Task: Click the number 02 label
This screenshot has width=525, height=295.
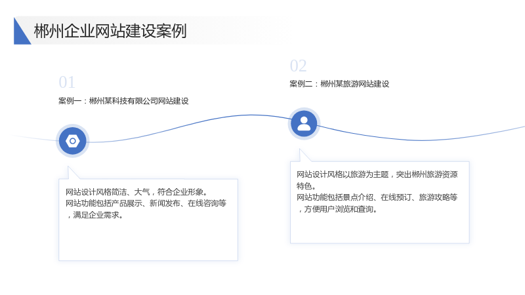Action: pos(299,66)
